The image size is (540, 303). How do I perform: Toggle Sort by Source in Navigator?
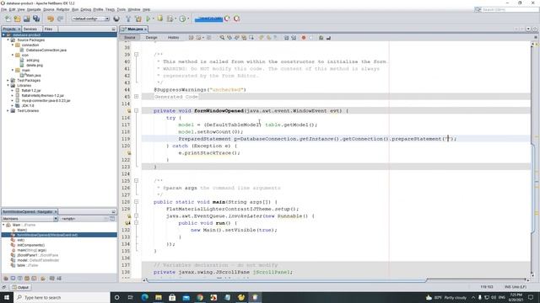pos(59,279)
